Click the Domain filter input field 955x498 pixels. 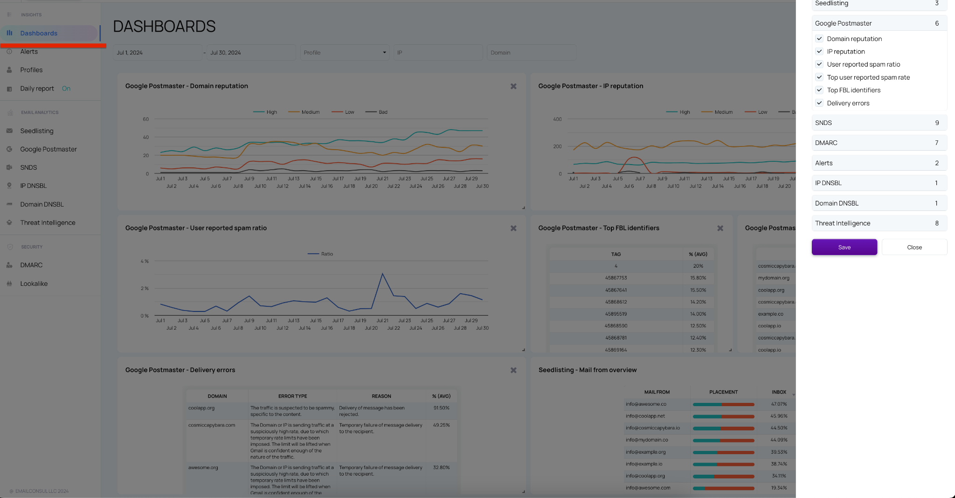[531, 53]
